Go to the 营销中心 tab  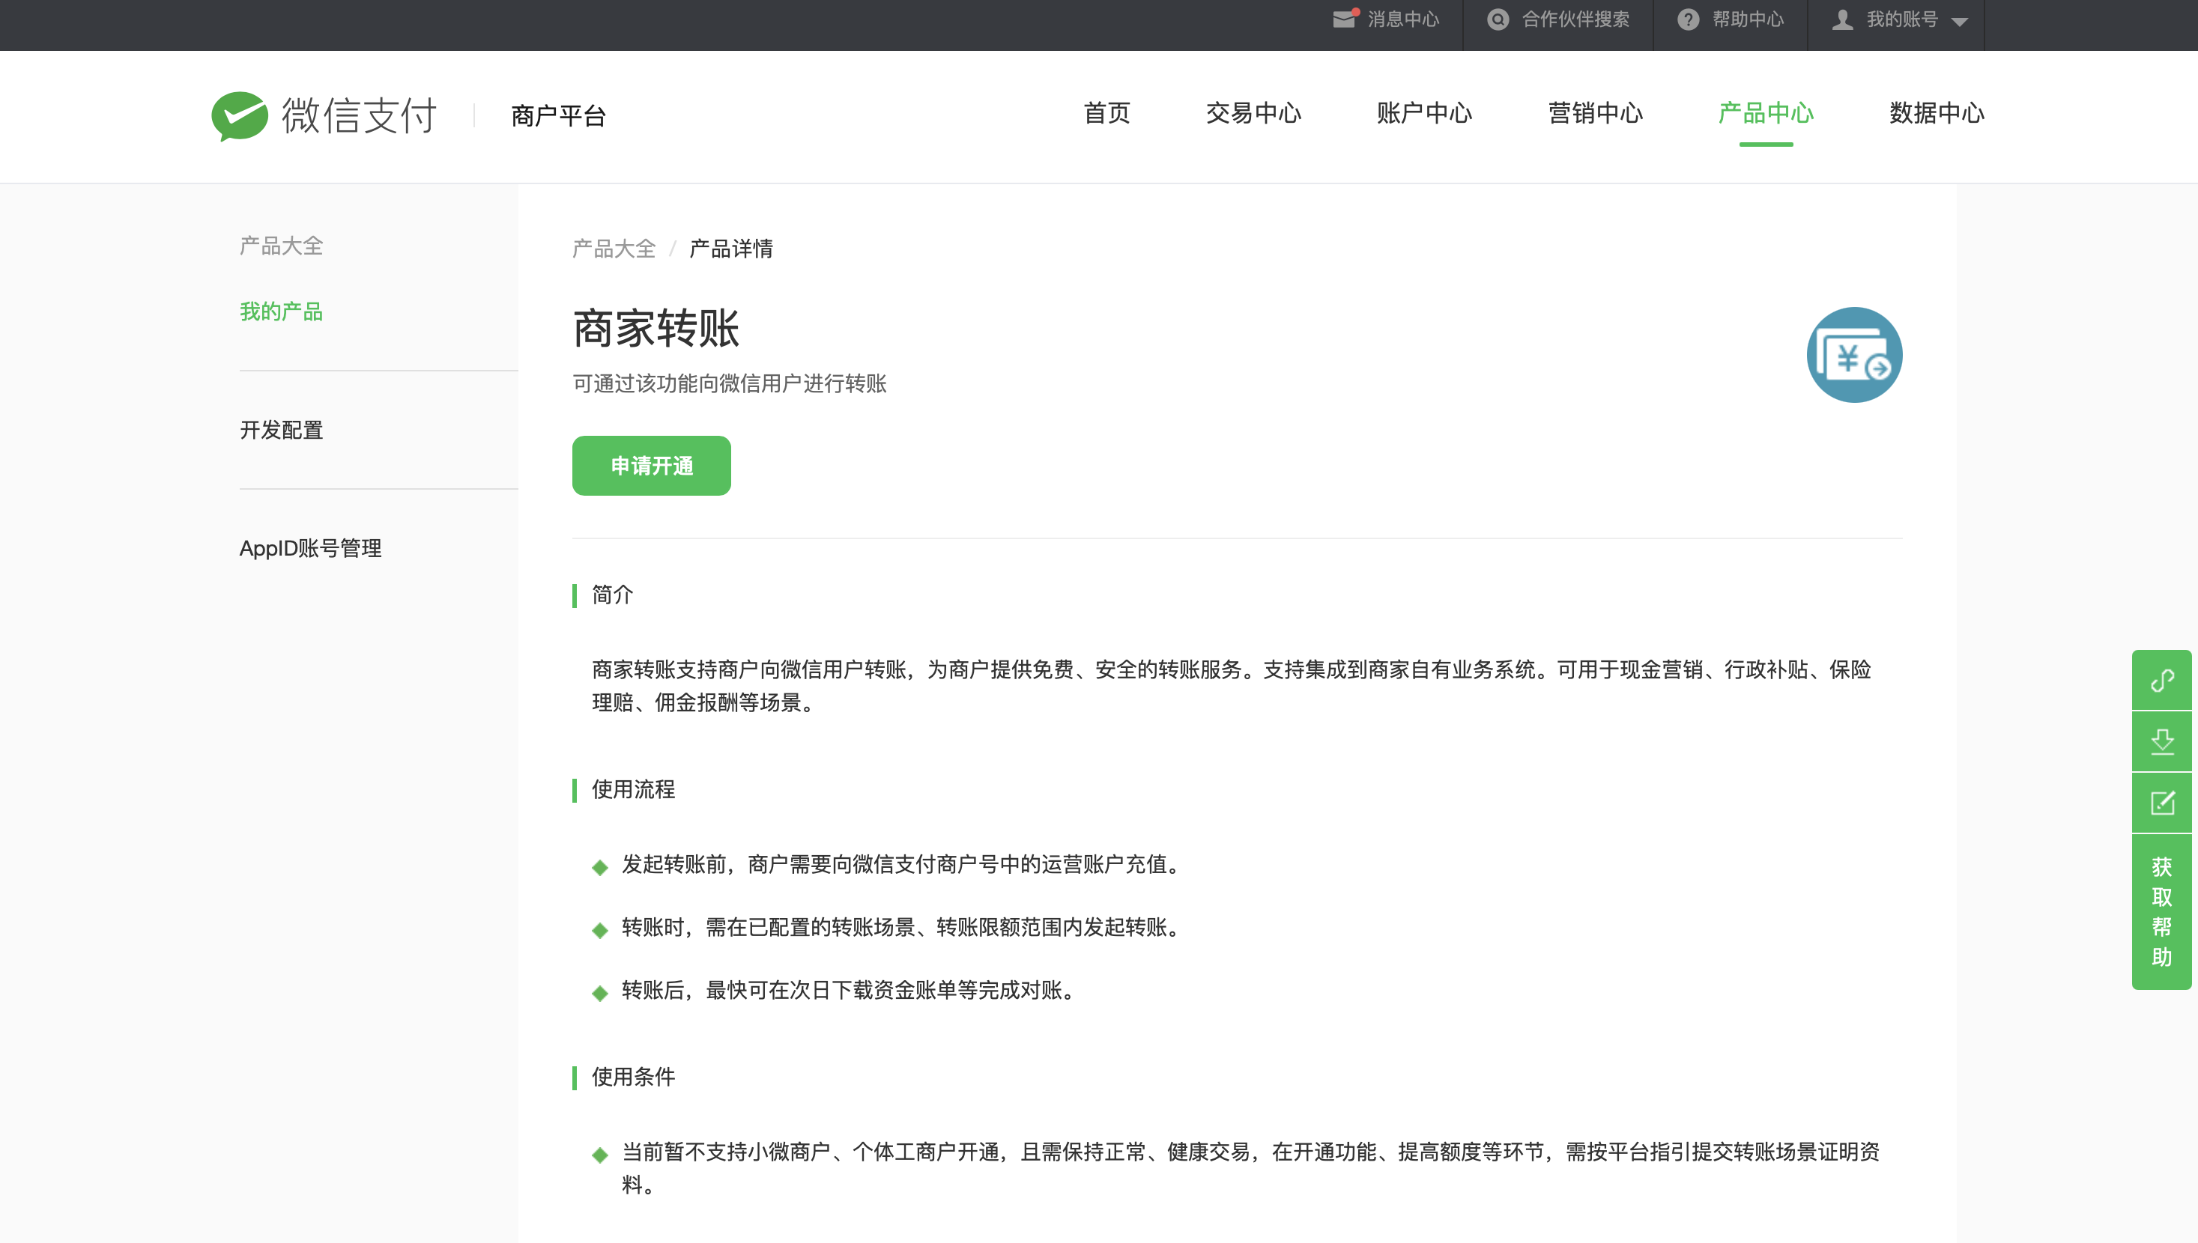[1595, 112]
